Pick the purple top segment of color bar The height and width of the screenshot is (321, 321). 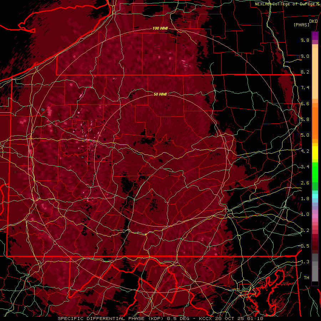tap(315, 36)
